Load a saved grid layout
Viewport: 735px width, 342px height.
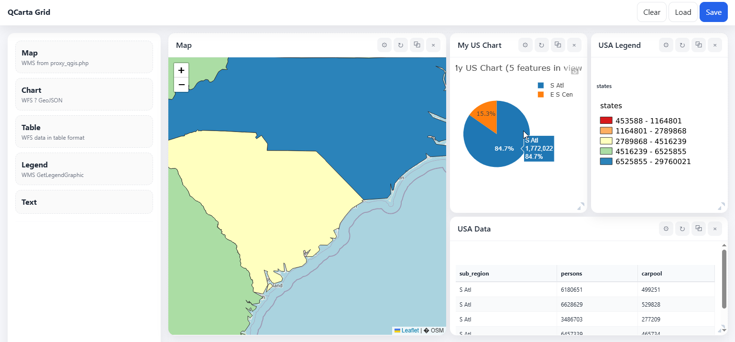(683, 12)
